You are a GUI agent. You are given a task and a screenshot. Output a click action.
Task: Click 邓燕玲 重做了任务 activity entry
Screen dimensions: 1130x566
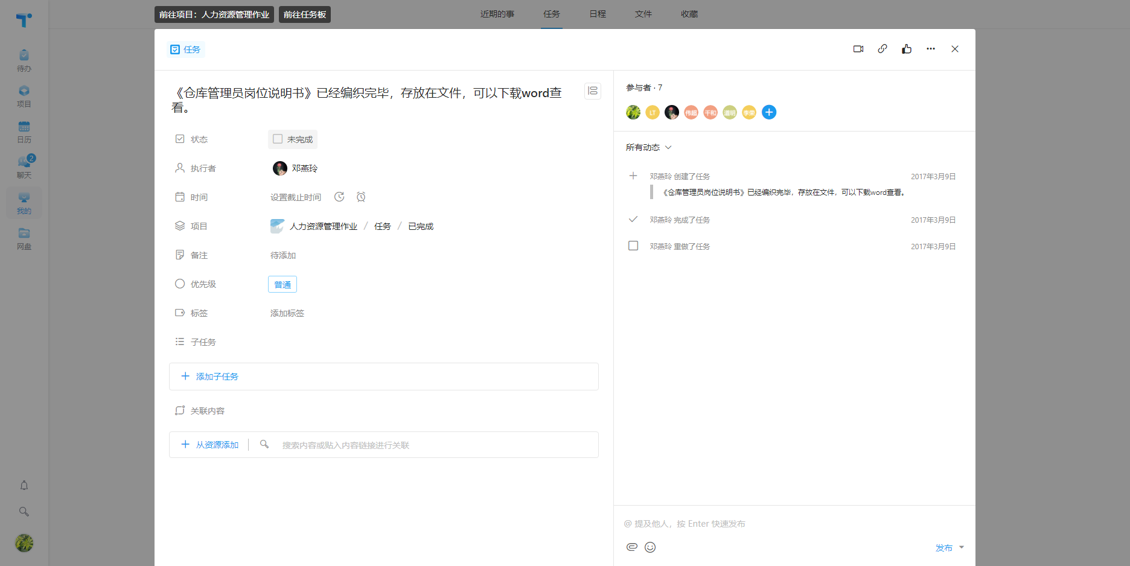pos(680,246)
